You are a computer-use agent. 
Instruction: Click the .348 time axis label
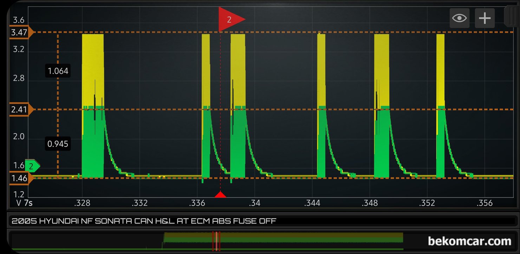[x=370, y=203]
